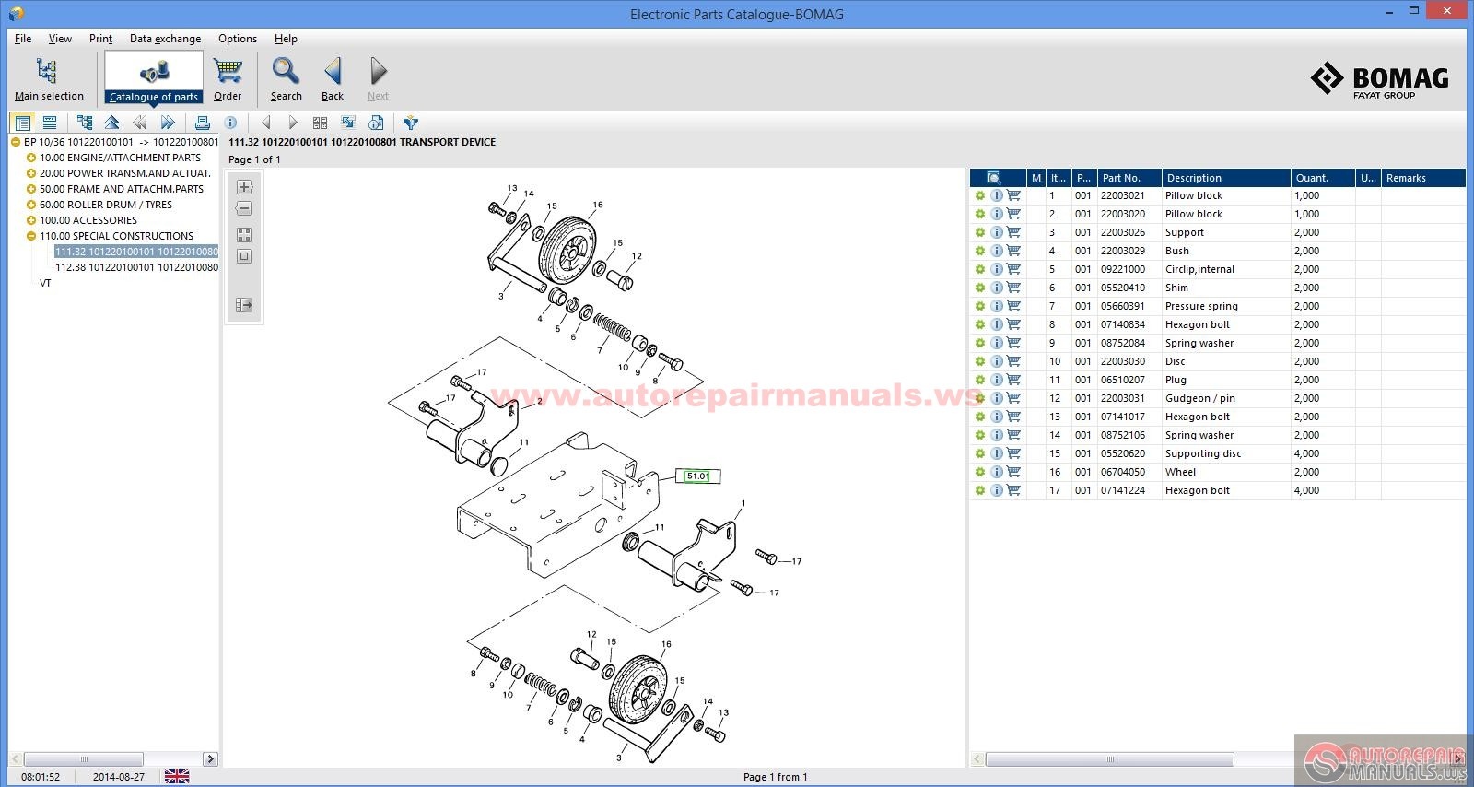Sort by the Part No. column header
Viewport: 1474px width, 787px height.
[x=1129, y=178]
